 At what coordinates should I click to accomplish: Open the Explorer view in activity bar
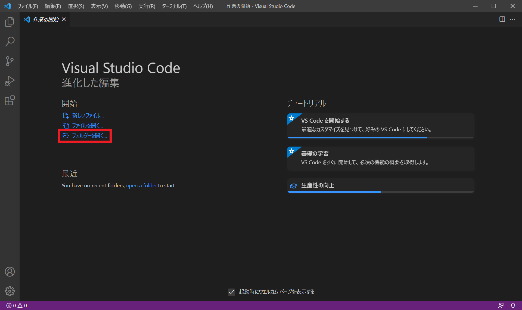tap(10, 22)
